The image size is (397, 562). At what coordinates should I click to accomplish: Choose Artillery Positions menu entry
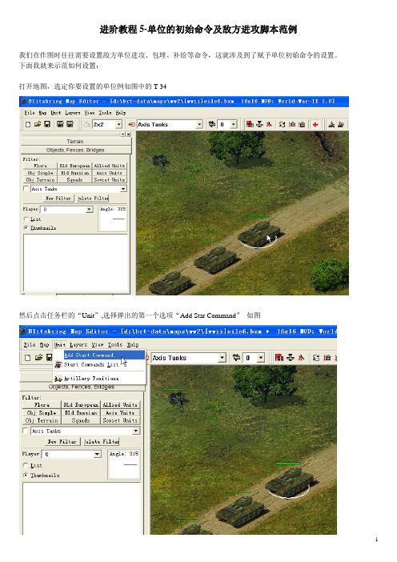(99, 379)
